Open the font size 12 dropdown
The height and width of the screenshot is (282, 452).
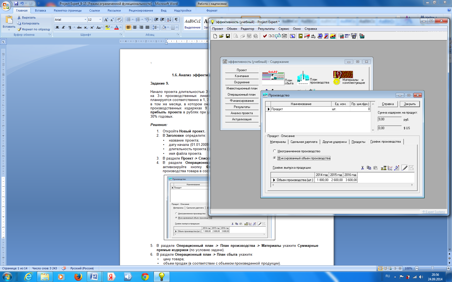pyautogui.click(x=100, y=20)
